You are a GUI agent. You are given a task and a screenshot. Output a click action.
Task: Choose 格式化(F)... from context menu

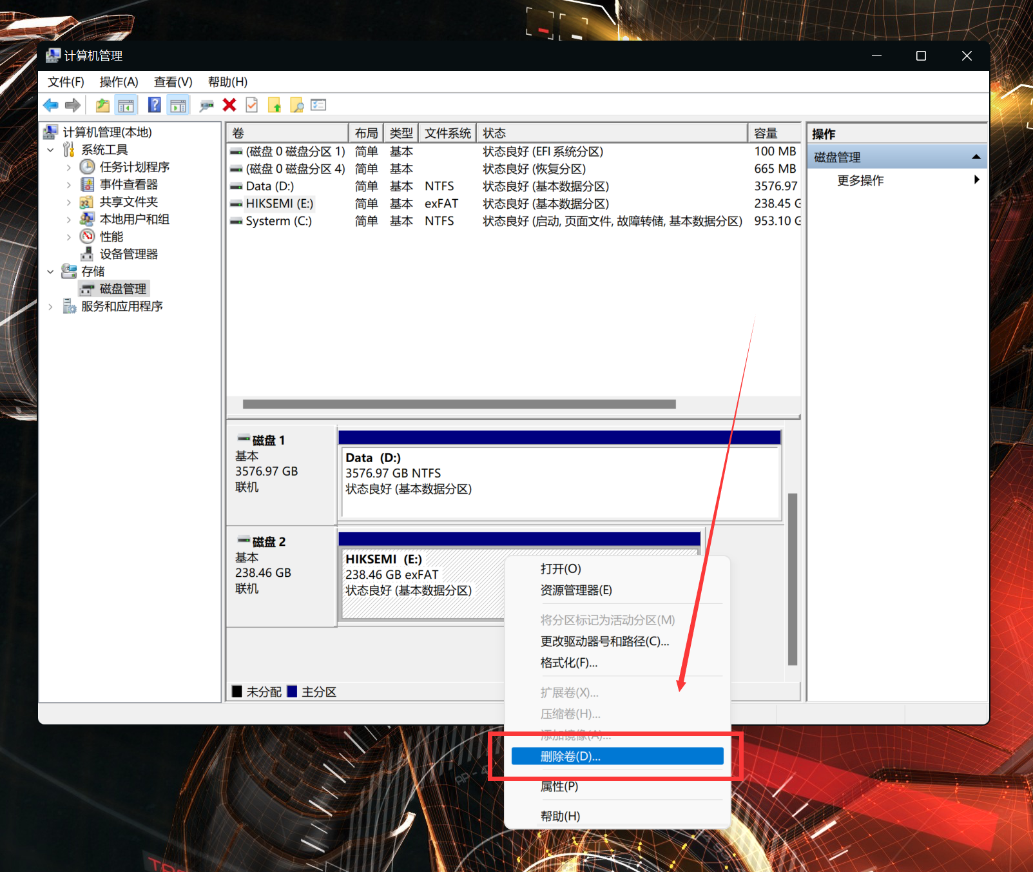click(x=569, y=663)
